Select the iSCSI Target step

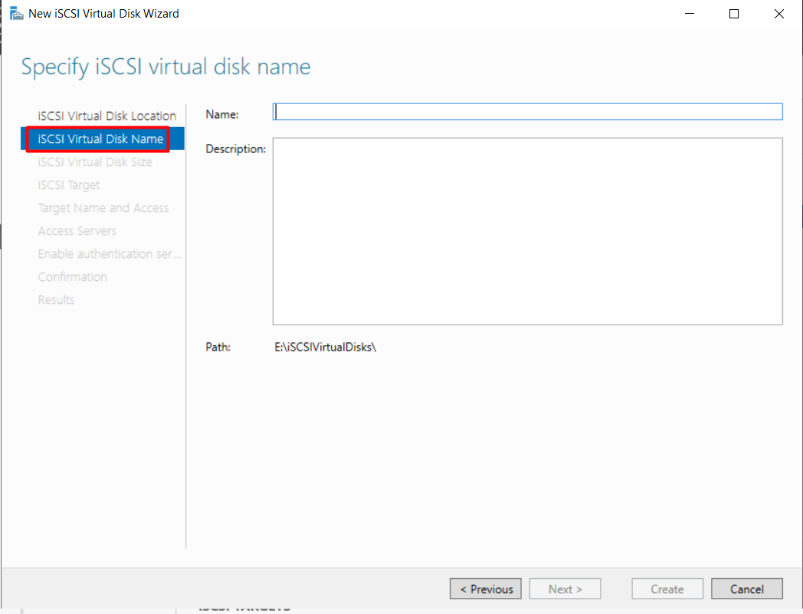click(x=68, y=185)
